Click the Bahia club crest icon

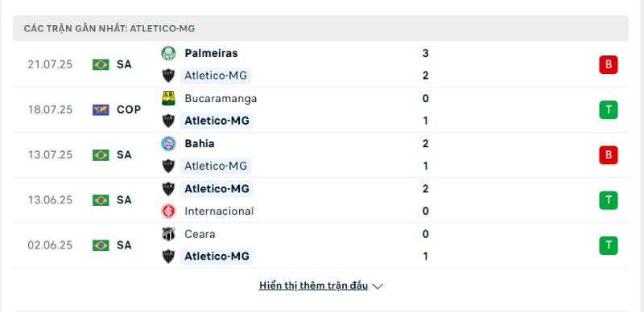coord(168,144)
